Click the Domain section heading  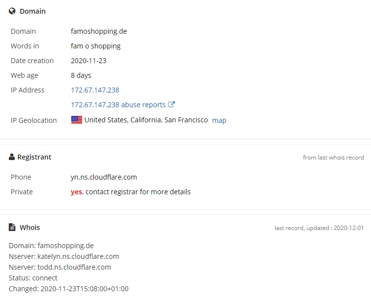tap(33, 11)
